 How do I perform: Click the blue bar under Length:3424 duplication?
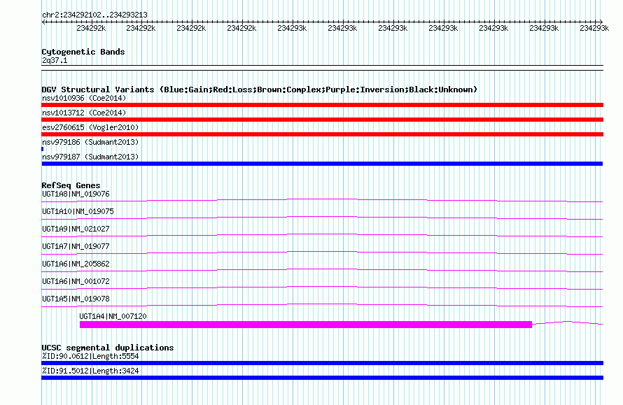[x=322, y=378]
